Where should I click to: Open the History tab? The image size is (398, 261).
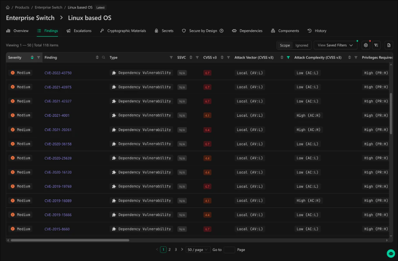[318, 31]
